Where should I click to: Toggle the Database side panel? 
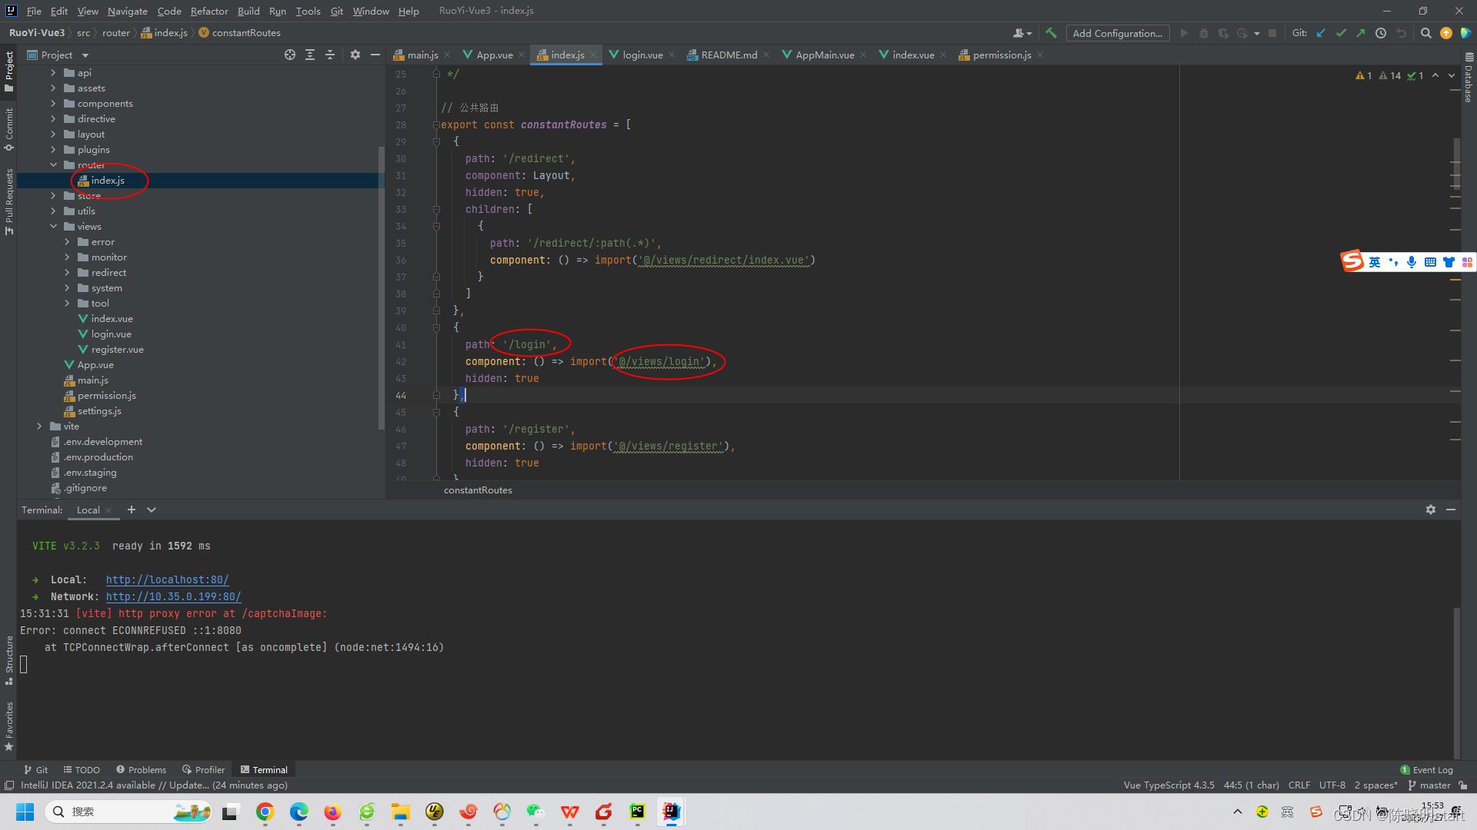(x=1468, y=78)
